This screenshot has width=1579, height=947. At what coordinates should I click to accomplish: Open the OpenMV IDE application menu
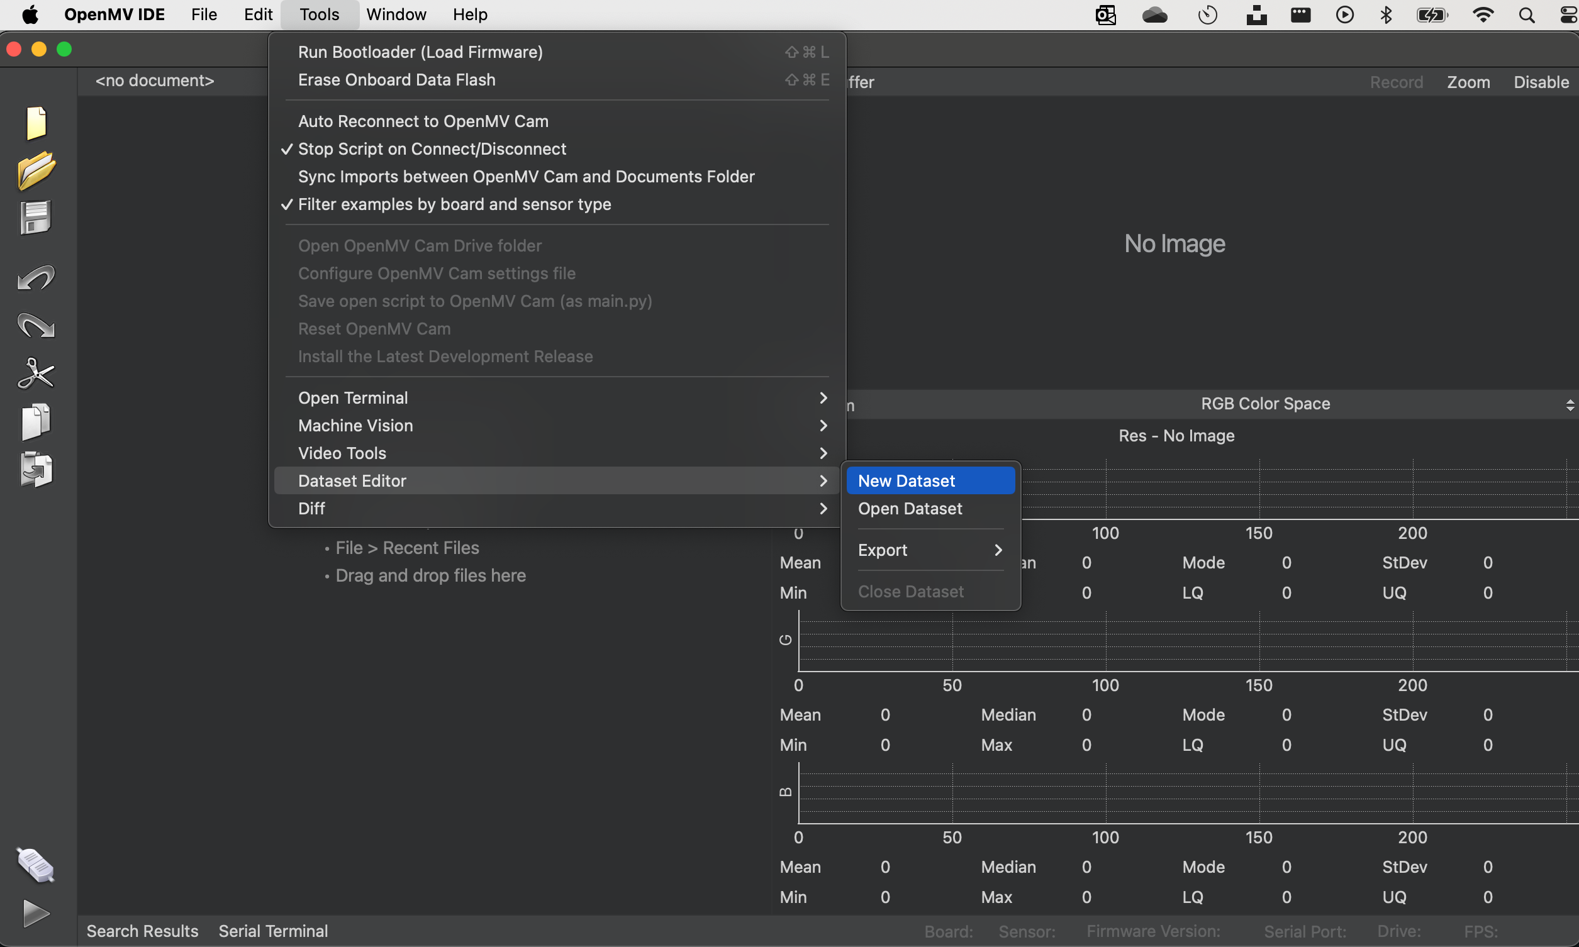pyautogui.click(x=114, y=14)
